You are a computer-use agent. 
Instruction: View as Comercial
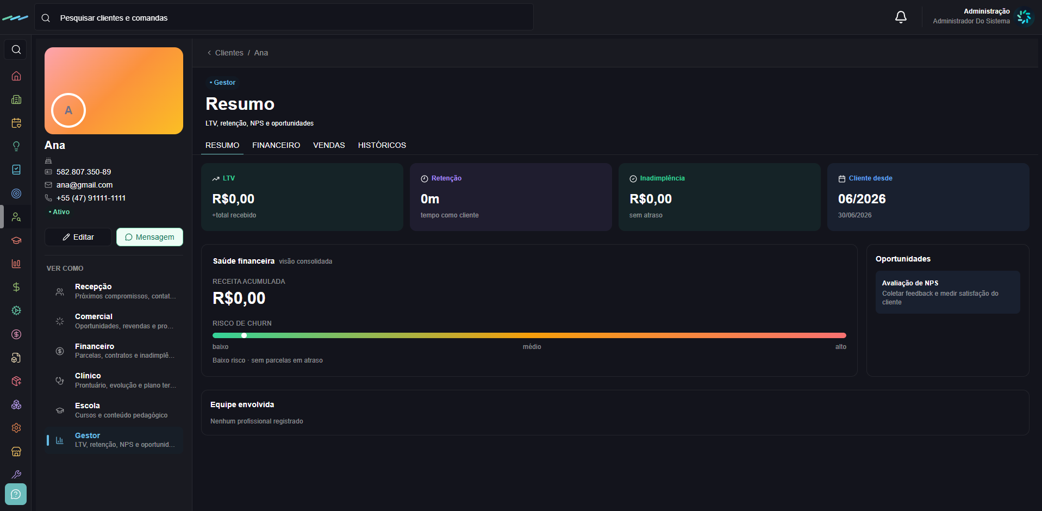click(114, 321)
